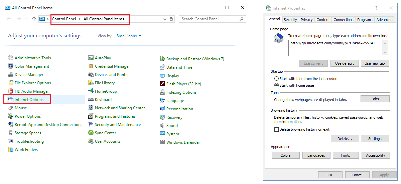Open Flash Player (32-bit) icon
The height and width of the screenshot is (184, 401).
(162, 84)
